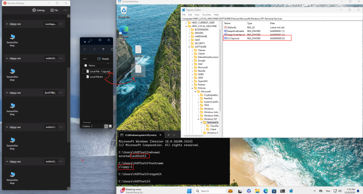
Task: Switch File Explorer to details list view
Action: 106,126
